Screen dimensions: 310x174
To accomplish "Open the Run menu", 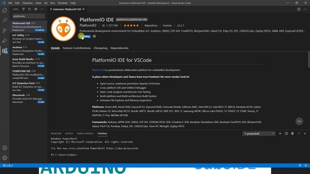I will tap(52, 3).
